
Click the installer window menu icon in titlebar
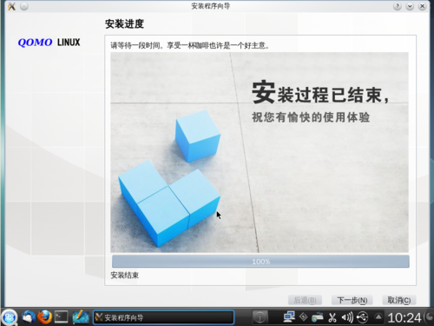click(11, 6)
